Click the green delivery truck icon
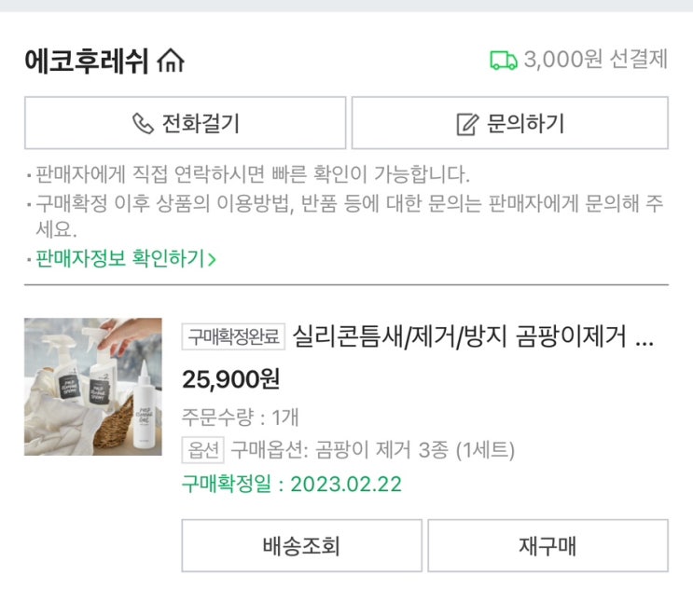This screenshot has height=602, width=693. point(504,61)
